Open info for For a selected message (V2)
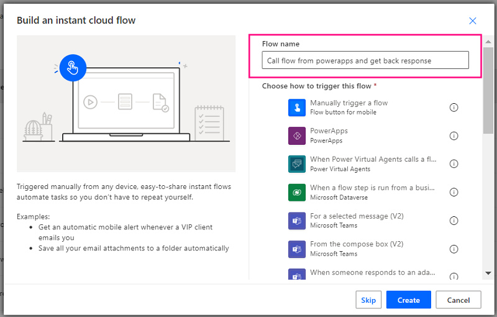The width and height of the screenshot is (497, 317). (454, 221)
